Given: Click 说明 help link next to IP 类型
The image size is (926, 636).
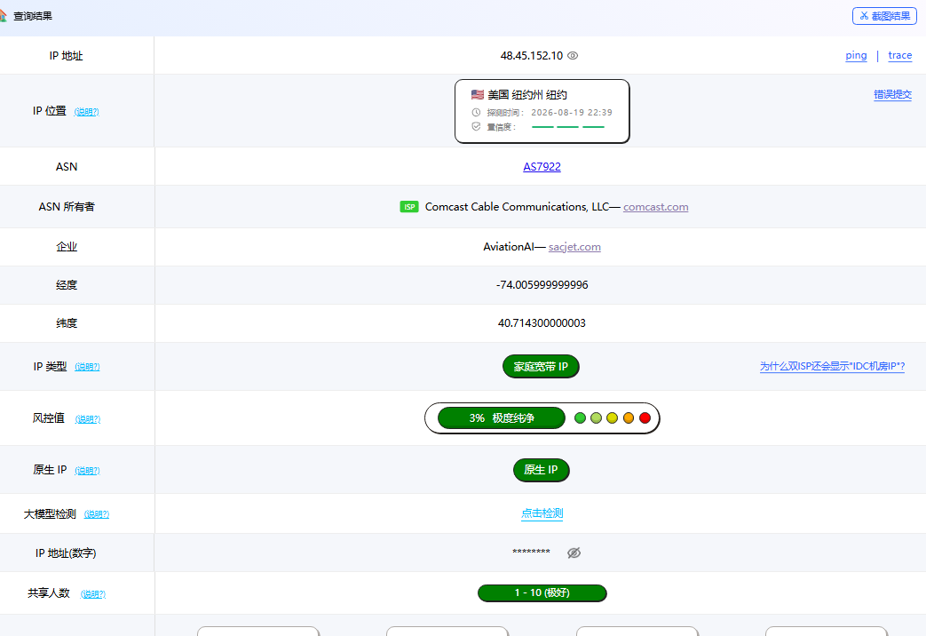Looking at the screenshot, I should point(87,367).
